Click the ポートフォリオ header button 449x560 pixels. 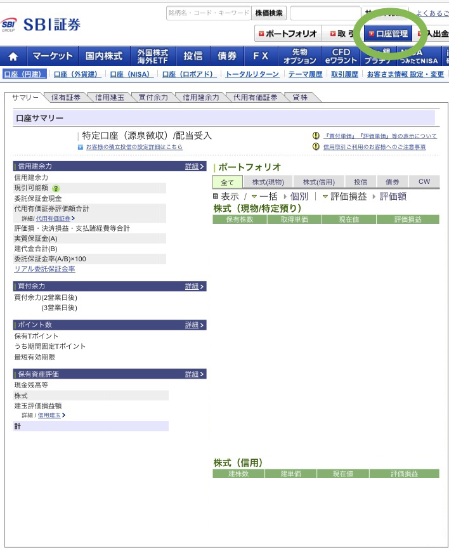[x=288, y=34]
